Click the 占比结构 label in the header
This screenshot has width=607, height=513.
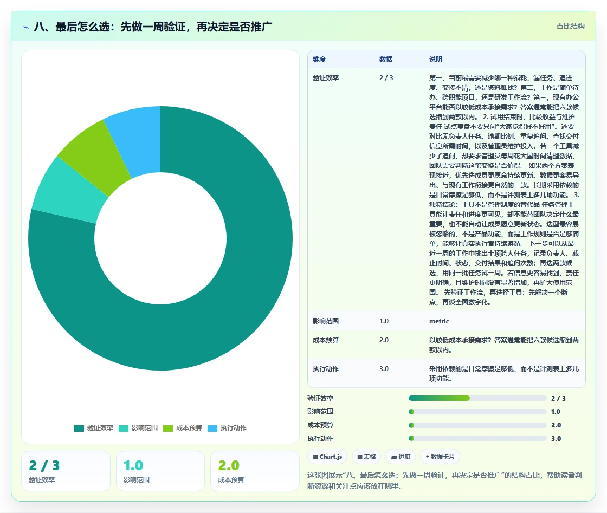click(x=570, y=27)
